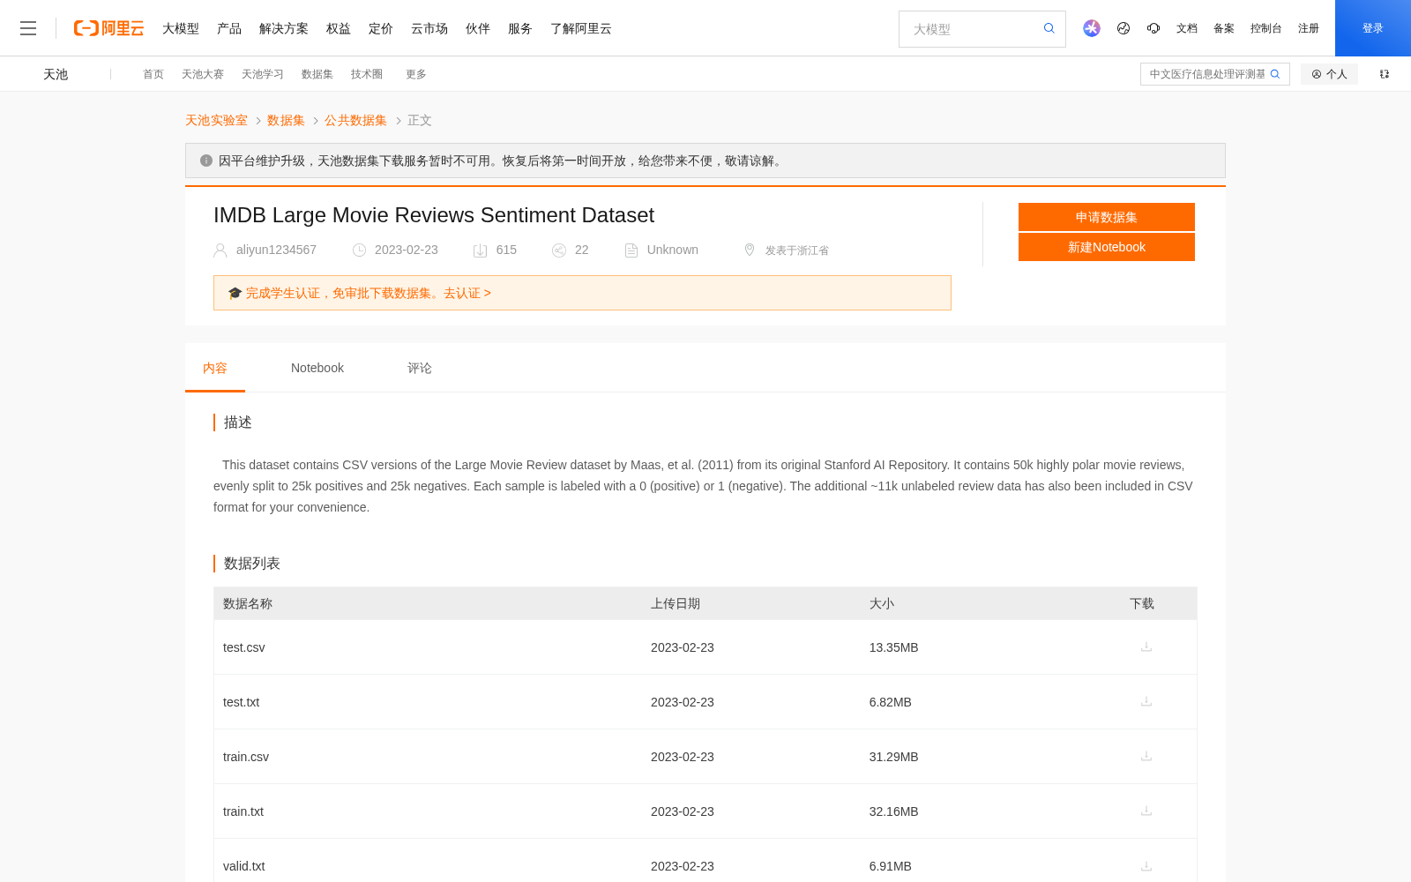Open 首页 in Tianchi navigation
Image resolution: width=1411 pixels, height=882 pixels.
[x=153, y=74]
